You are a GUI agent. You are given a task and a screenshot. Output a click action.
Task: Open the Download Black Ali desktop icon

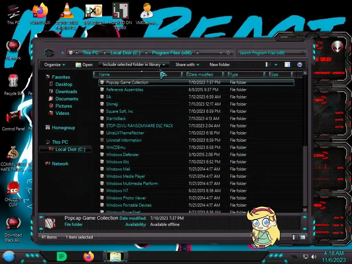tap(13, 229)
